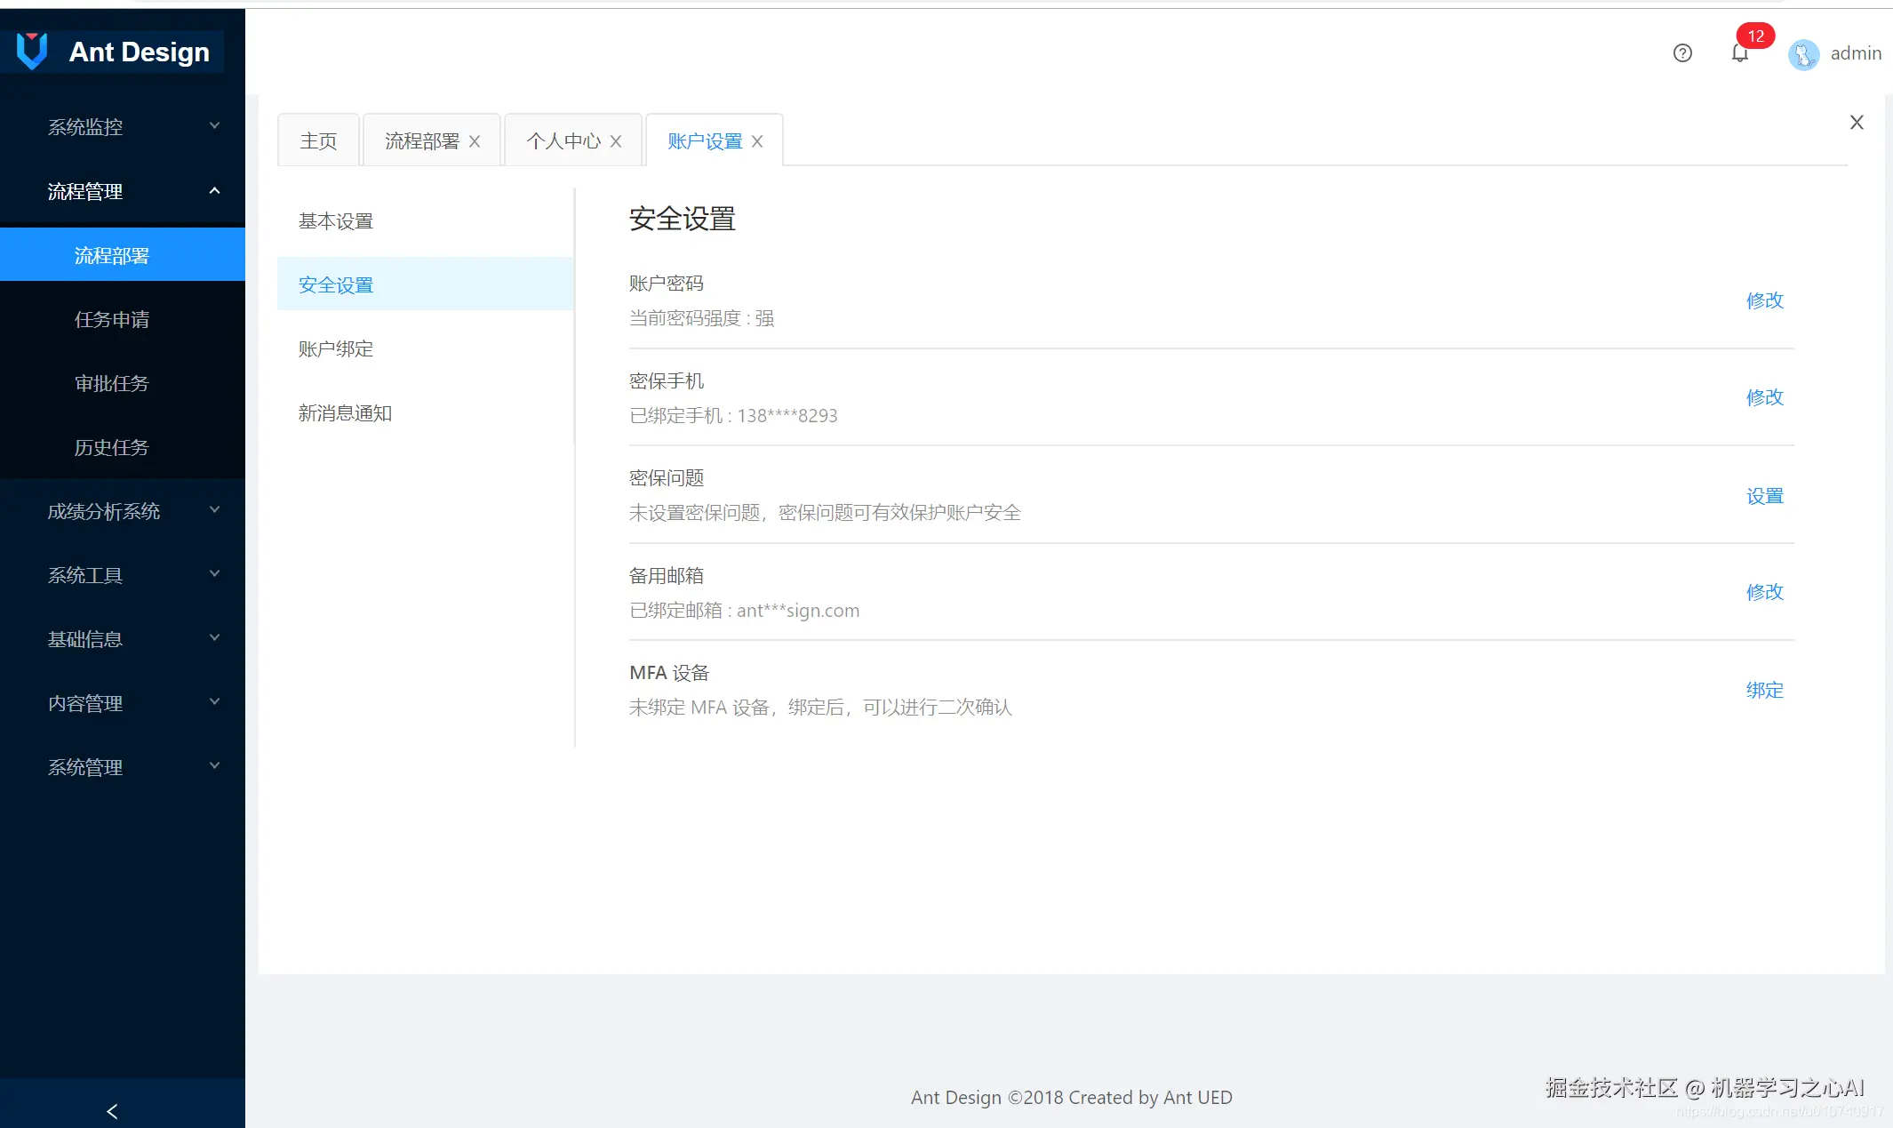This screenshot has height=1128, width=1893.
Task: Select 基本设置 in settings menu
Action: tap(336, 221)
